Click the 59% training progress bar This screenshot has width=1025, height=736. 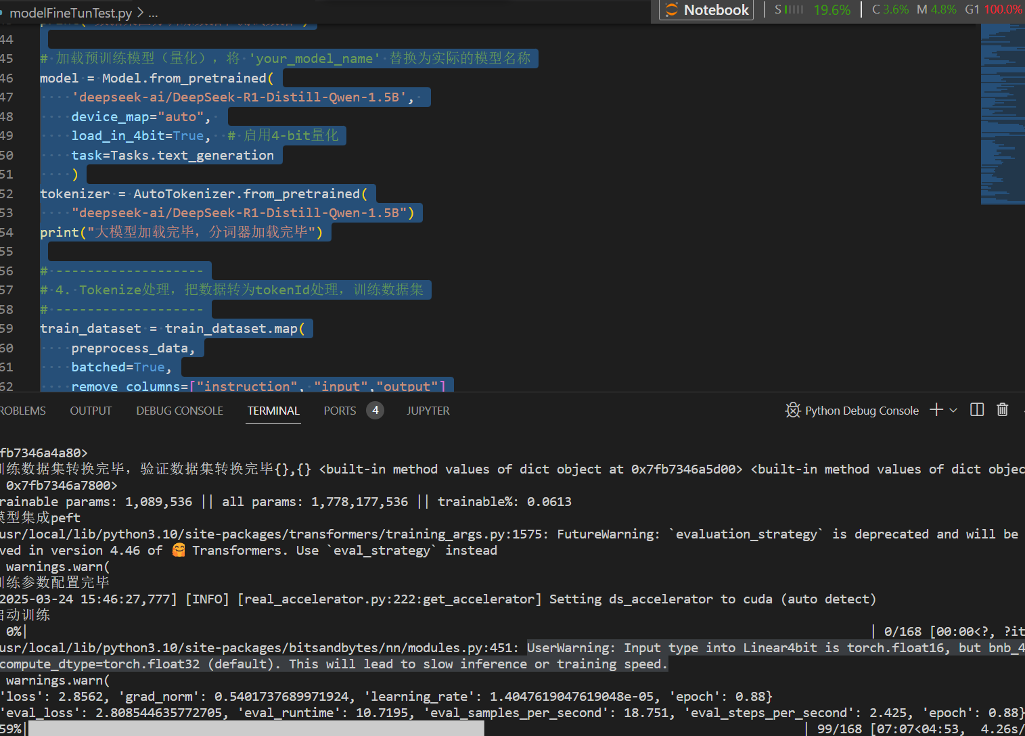click(x=256, y=729)
